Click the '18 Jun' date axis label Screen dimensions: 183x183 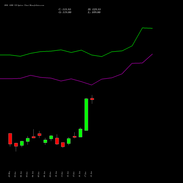[x=91, y=174]
